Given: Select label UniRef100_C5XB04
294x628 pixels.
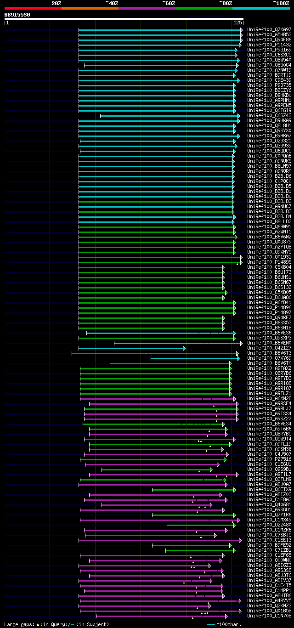Looking at the screenshot, I should (x=269, y=267).
